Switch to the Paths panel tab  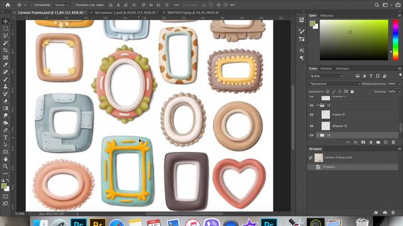(x=343, y=68)
